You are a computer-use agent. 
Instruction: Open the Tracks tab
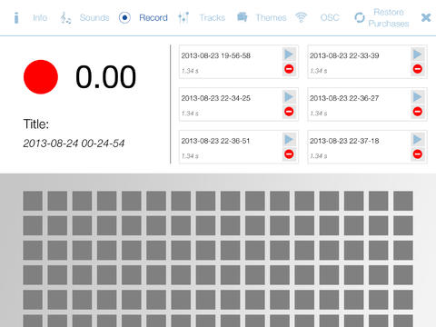point(212,18)
